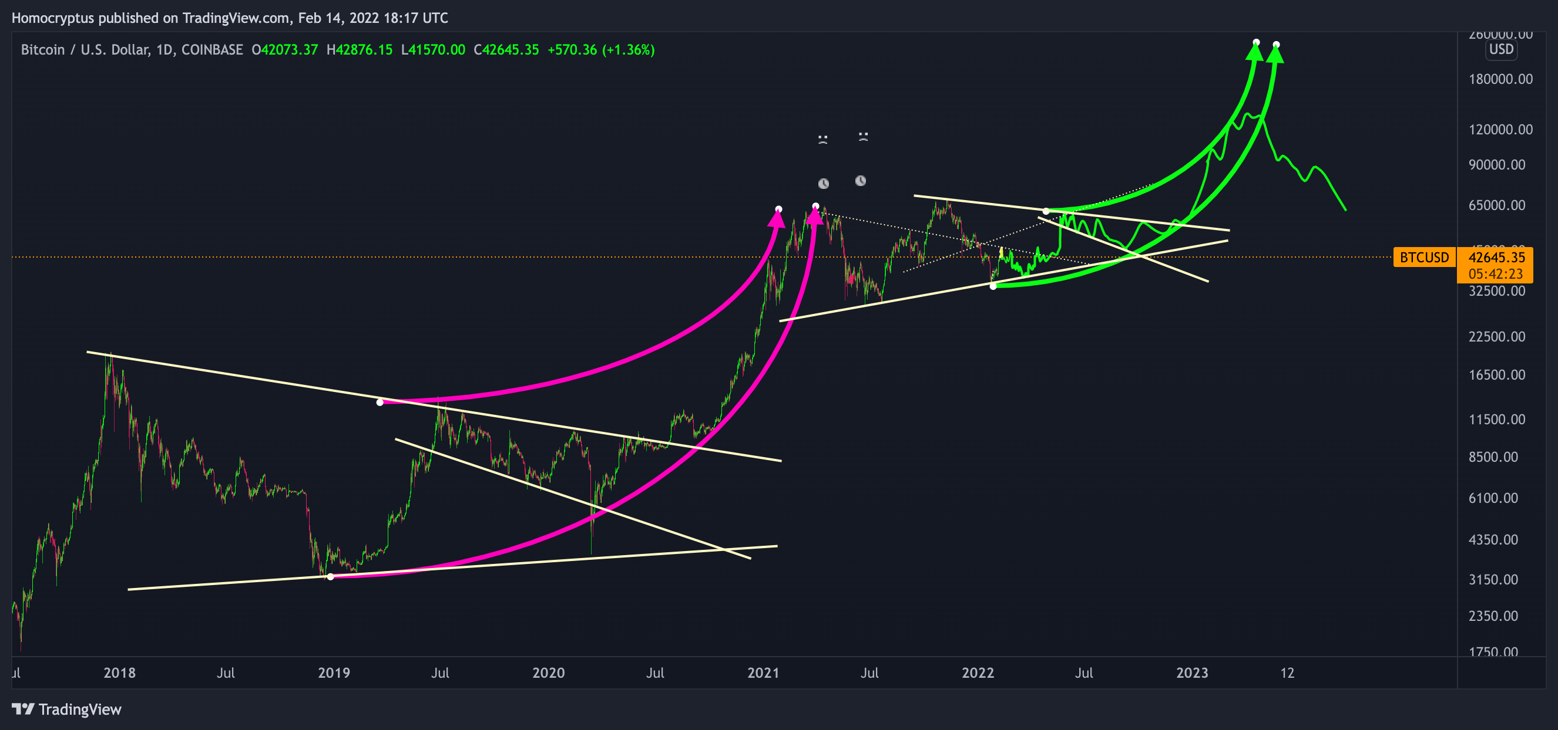Click the 2021 label on time axis
The width and height of the screenshot is (1558, 730).
pos(763,672)
